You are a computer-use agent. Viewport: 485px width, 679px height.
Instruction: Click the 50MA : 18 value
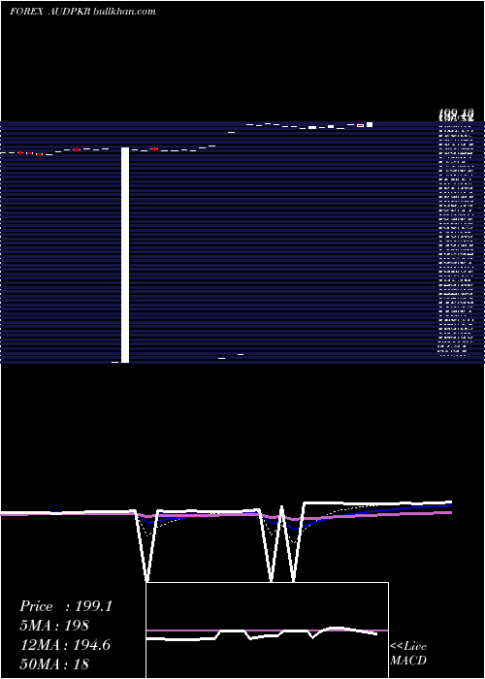[54, 663]
